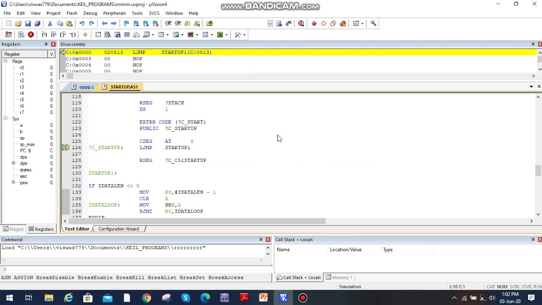Click the Toggle Bookmark flag icon
Screen dimensions: 542x305
point(127,24)
